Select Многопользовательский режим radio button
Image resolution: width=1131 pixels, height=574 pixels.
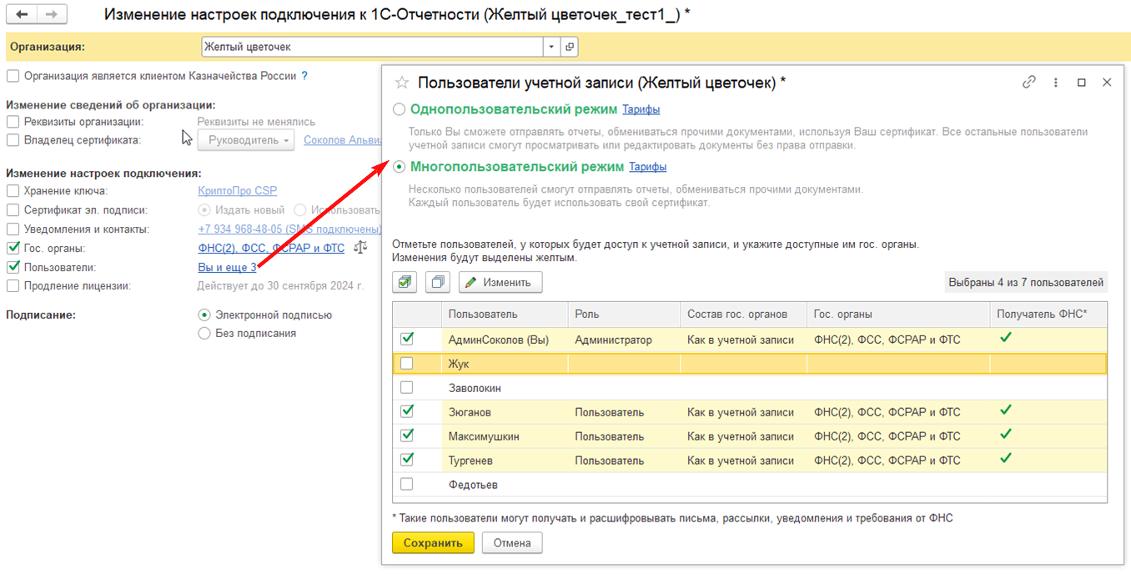tap(400, 167)
